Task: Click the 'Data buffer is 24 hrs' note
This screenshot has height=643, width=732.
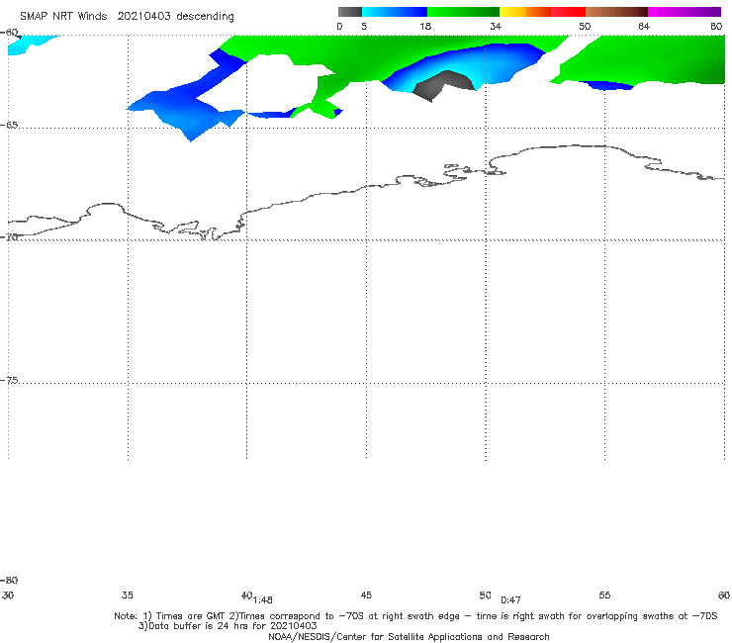Action: coord(228,626)
